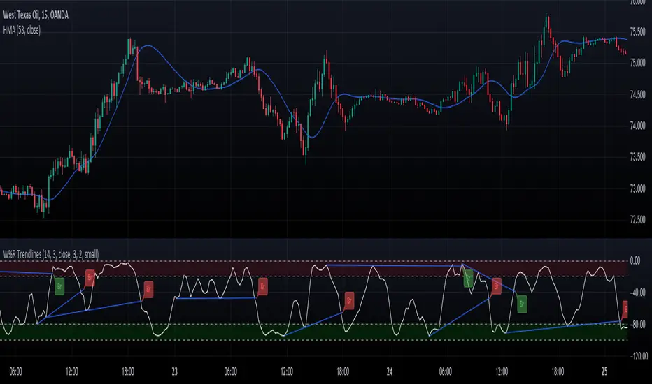The width and height of the screenshot is (652, 384).
Task: Click the divider between chart and indicator pane
Action: pos(315,239)
